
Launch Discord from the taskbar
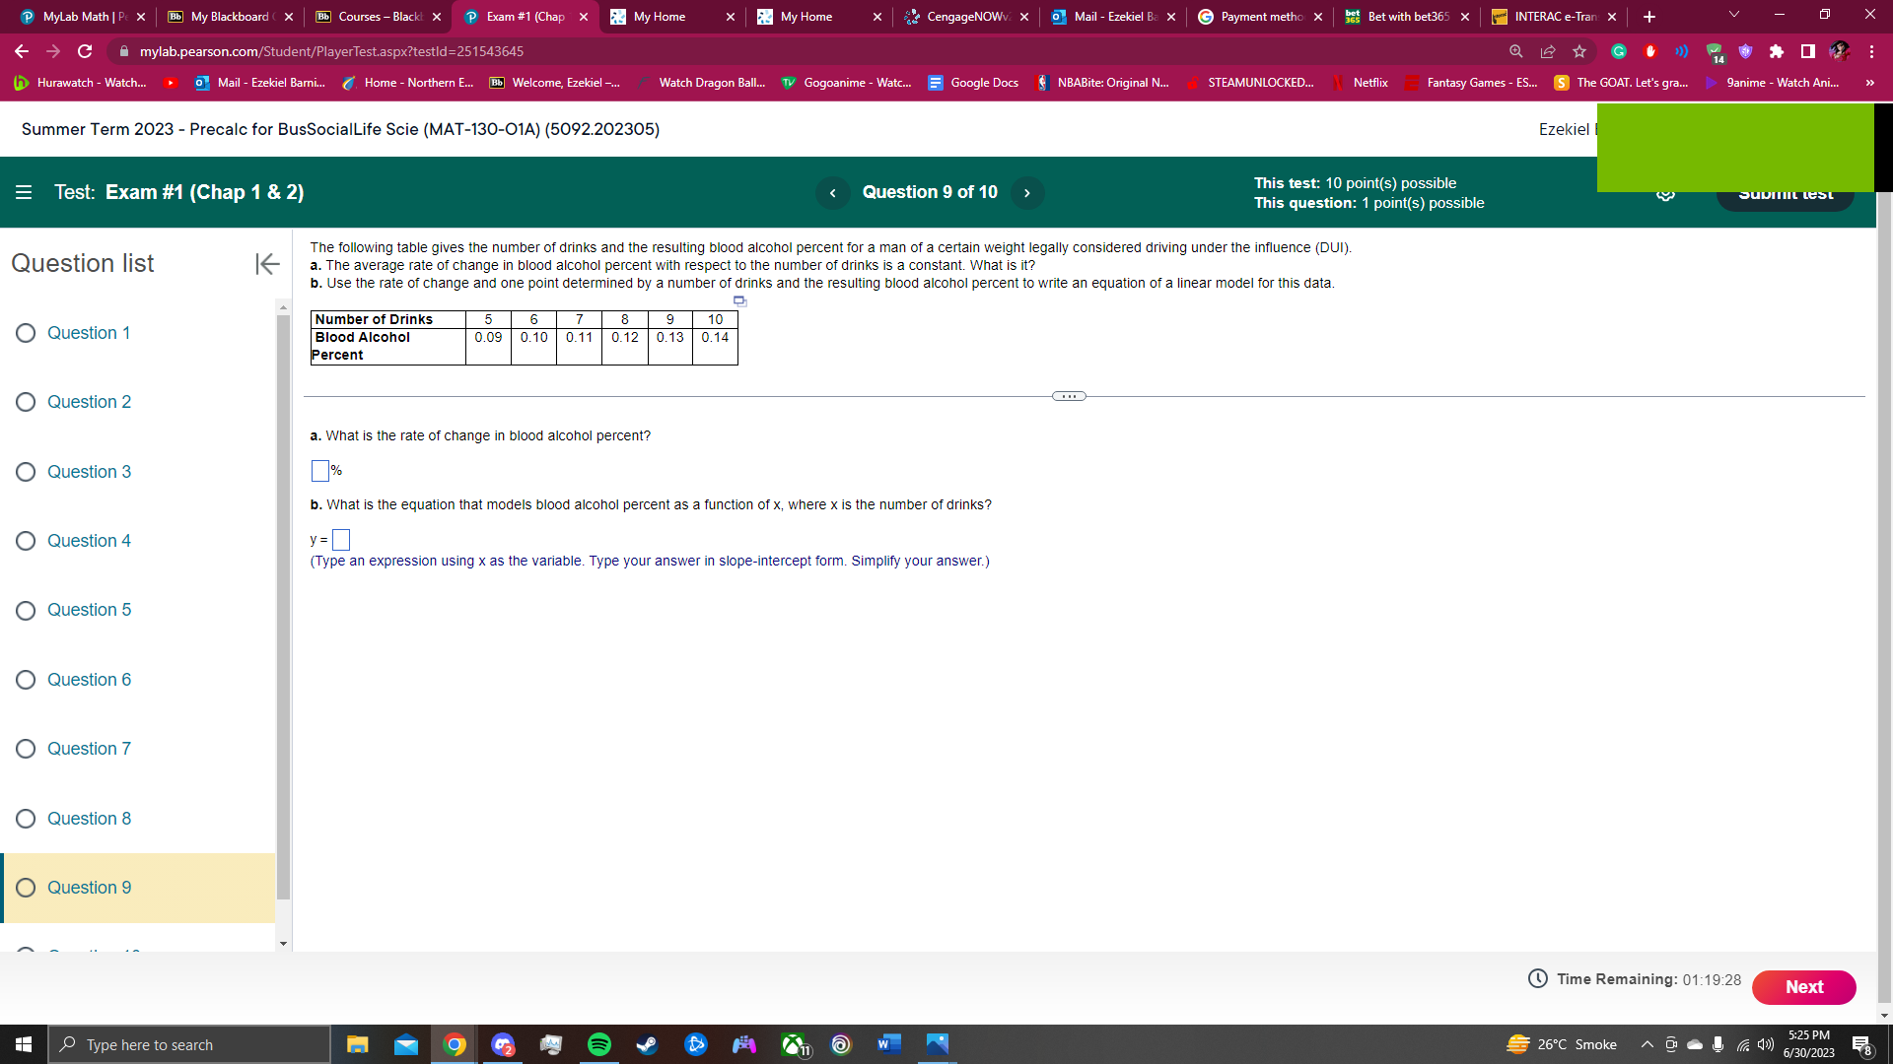click(x=503, y=1044)
